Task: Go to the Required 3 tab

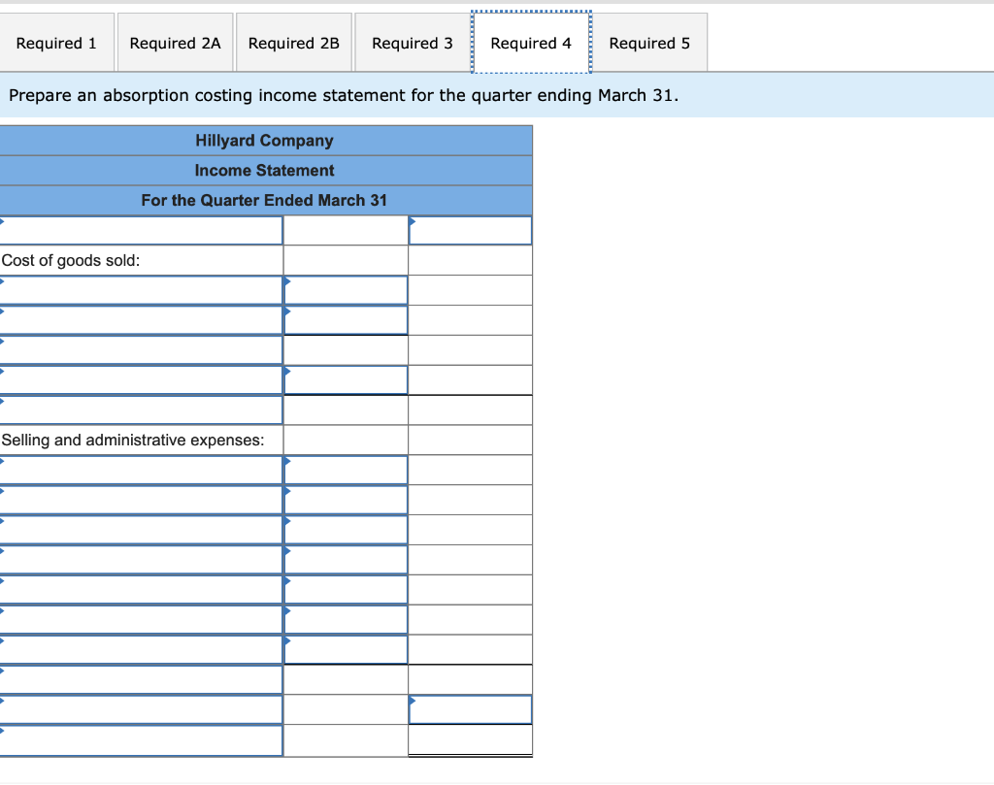Action: [412, 43]
